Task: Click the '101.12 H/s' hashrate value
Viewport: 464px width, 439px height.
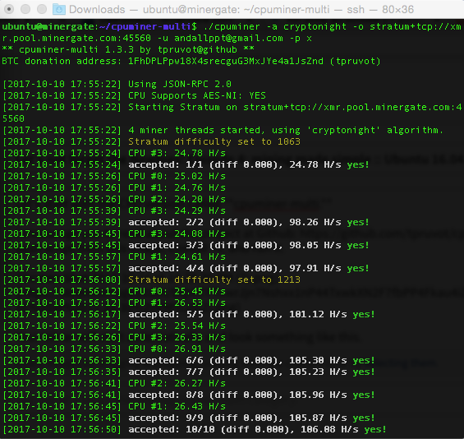Action: pyautogui.click(x=318, y=315)
